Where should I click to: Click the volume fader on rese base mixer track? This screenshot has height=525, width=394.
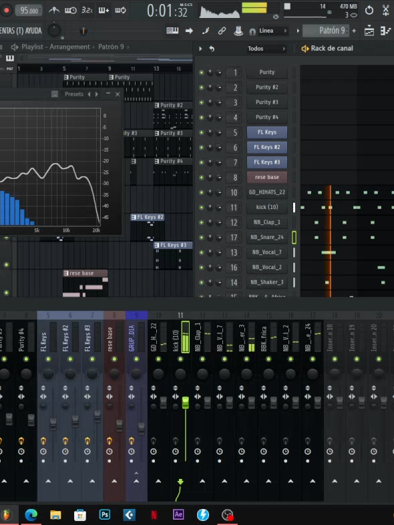(x=119, y=425)
